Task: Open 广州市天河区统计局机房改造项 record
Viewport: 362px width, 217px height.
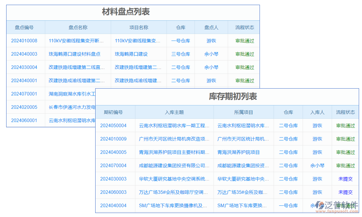Action: pos(174,139)
